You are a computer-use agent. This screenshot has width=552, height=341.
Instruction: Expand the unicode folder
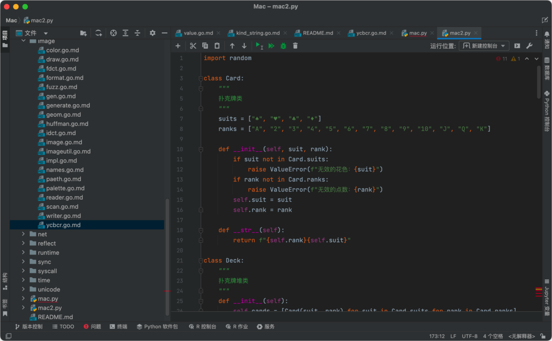(x=23, y=289)
